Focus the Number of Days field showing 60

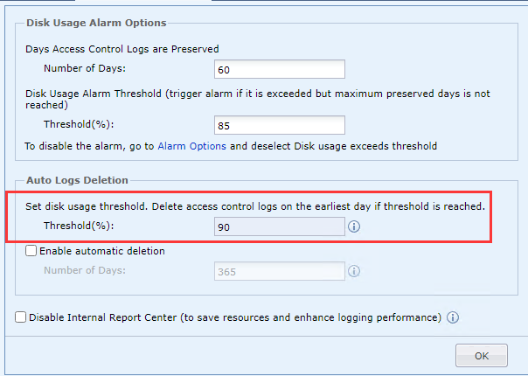click(x=279, y=69)
